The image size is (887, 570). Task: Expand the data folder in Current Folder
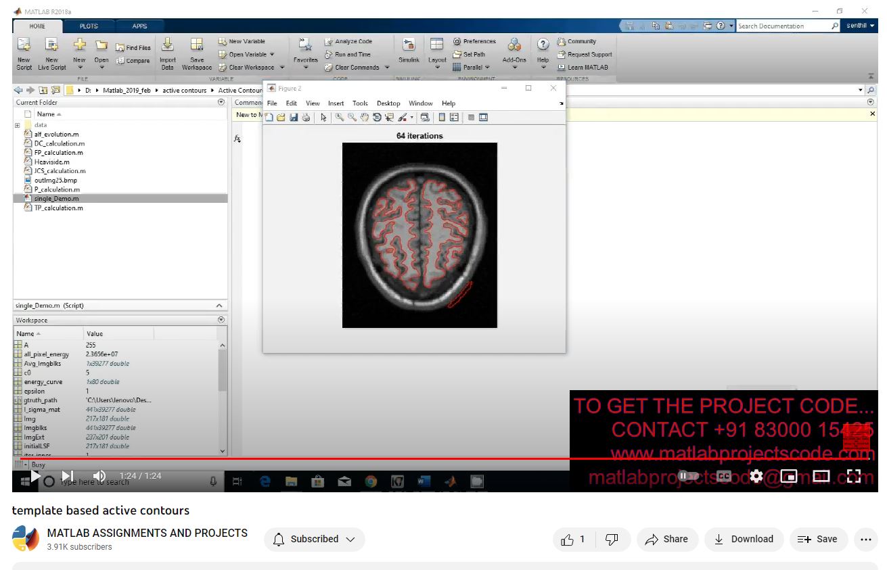click(x=17, y=125)
